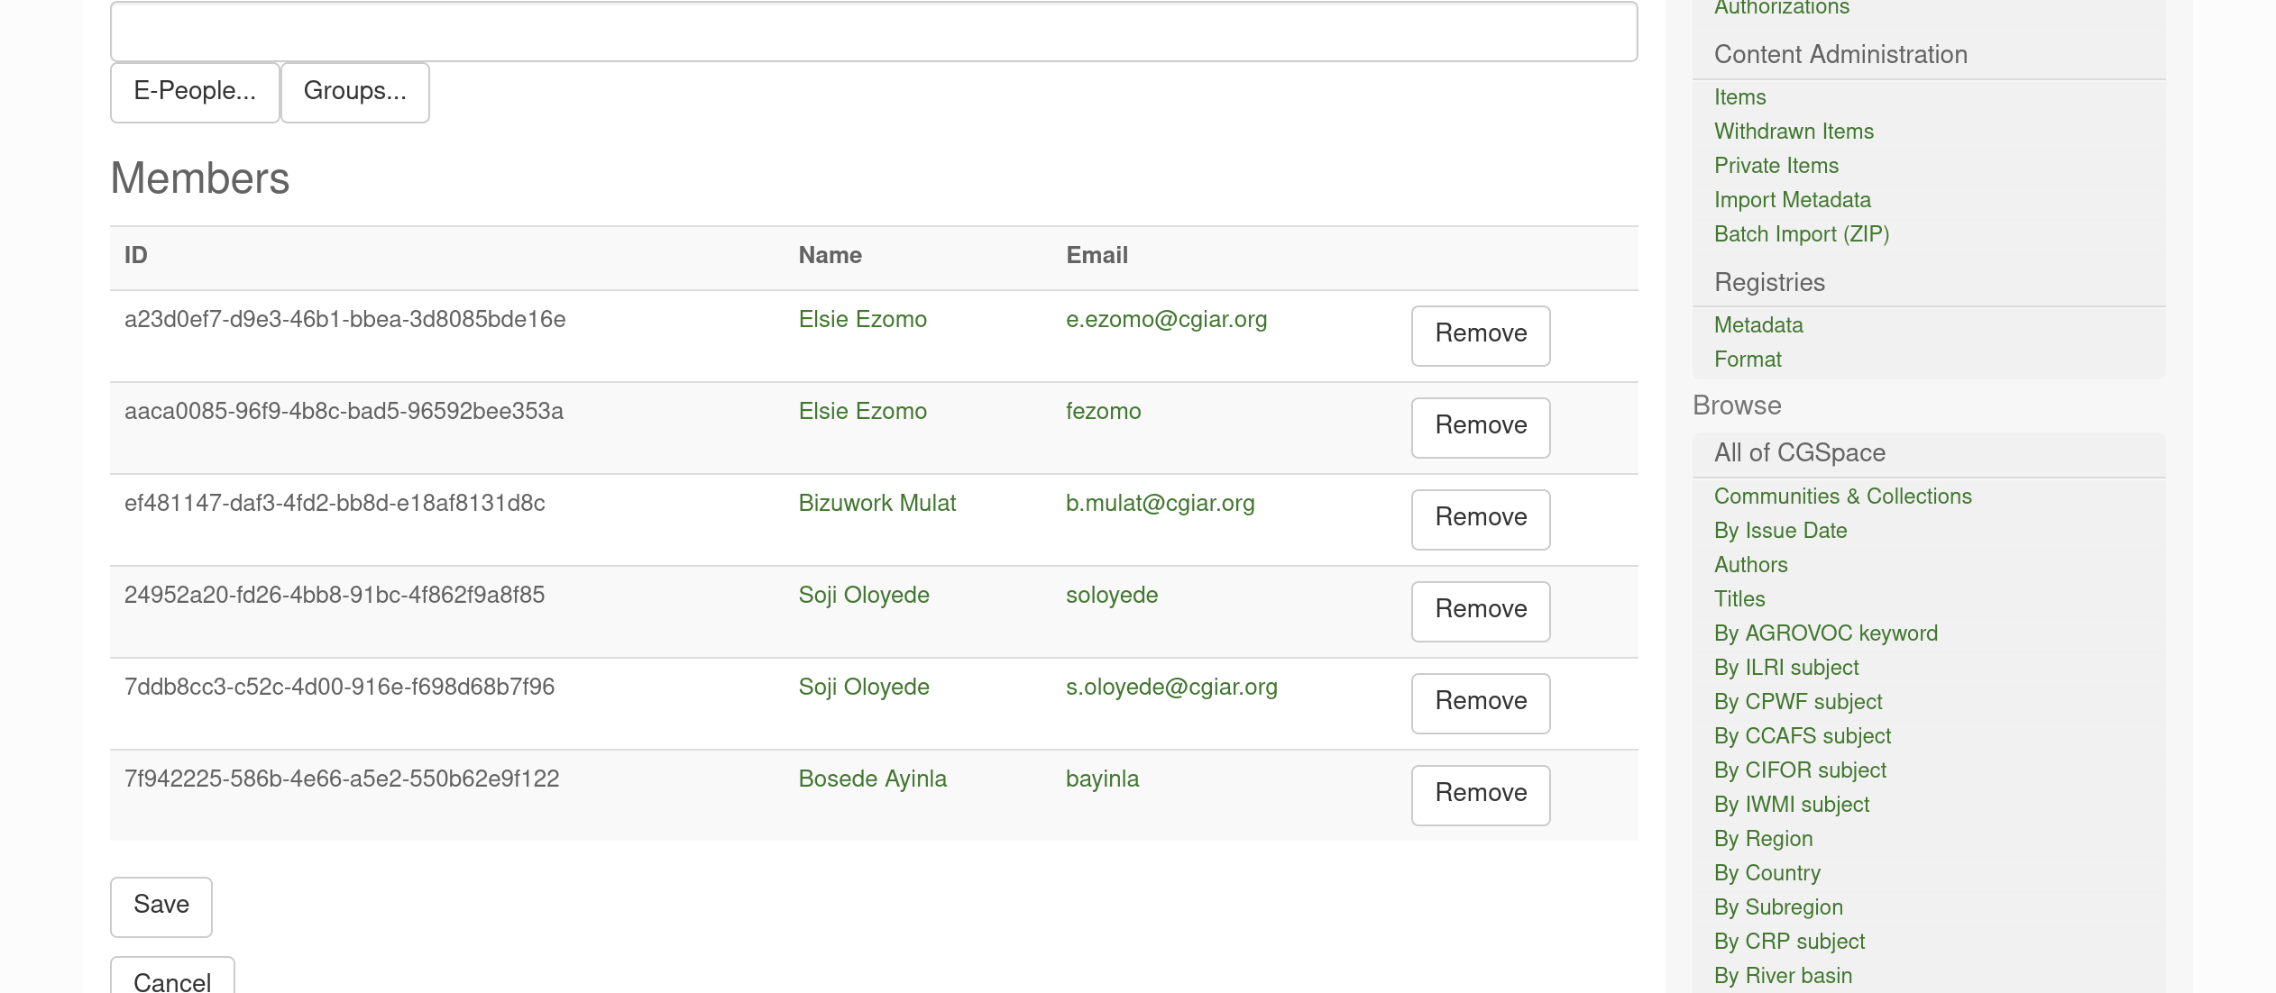
Task: Click the E-People... search button
Action: [195, 92]
